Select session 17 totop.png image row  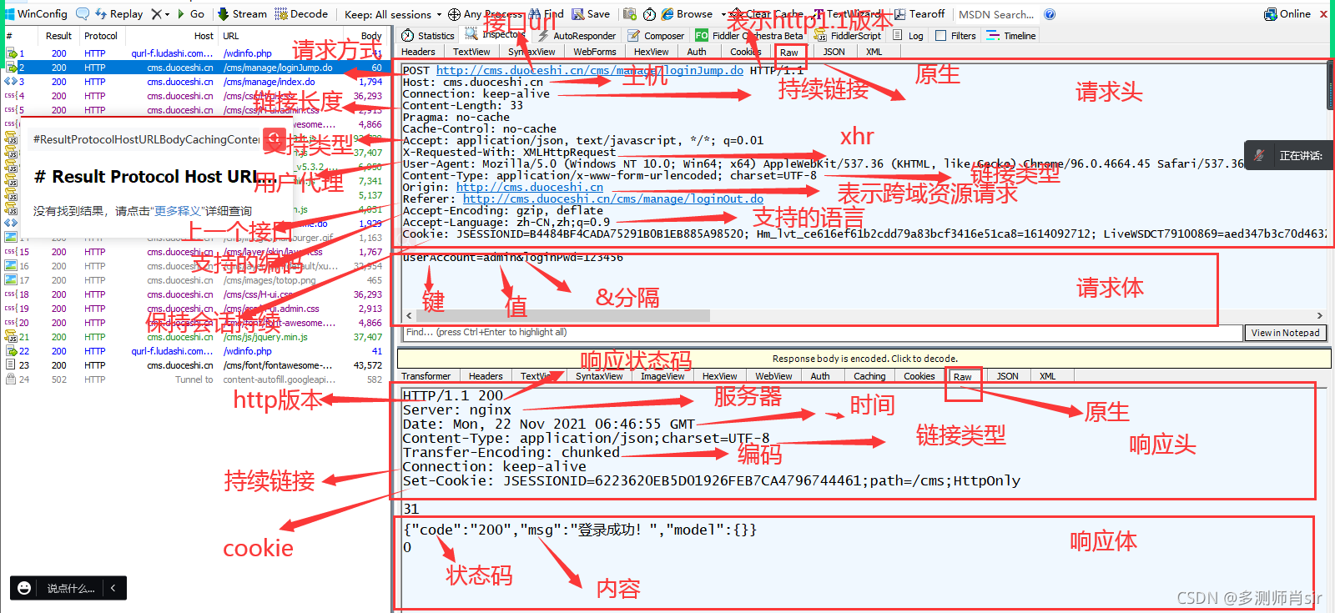pos(195,280)
